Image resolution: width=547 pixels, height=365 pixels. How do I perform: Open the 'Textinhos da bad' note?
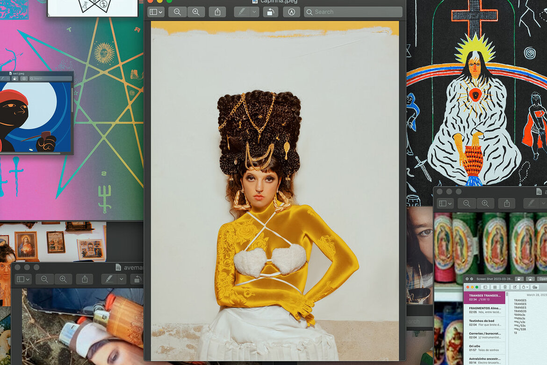pyautogui.click(x=484, y=323)
